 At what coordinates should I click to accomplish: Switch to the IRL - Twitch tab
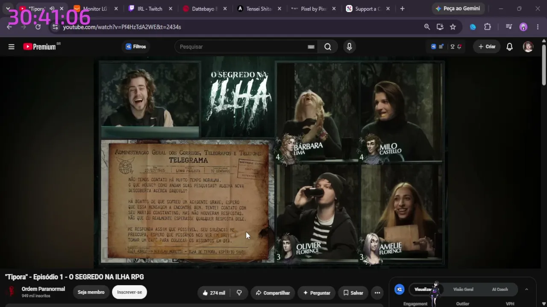click(x=150, y=9)
